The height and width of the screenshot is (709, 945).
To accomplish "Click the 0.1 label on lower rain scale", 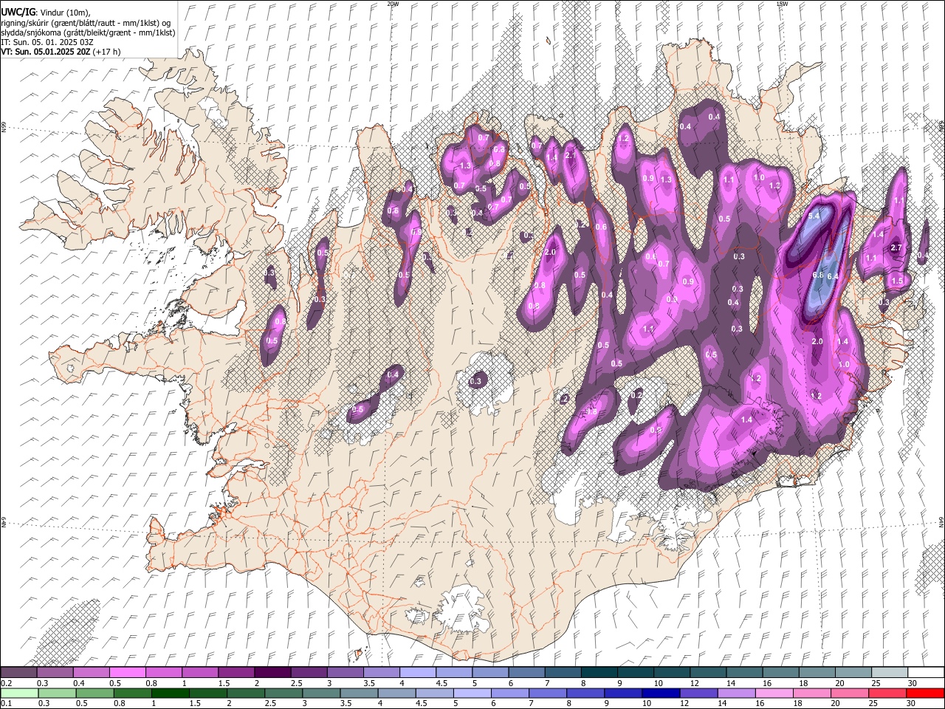I will click(x=6, y=704).
